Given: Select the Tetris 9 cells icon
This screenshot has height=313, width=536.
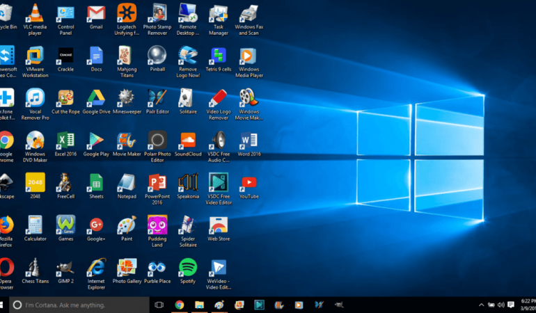Looking at the screenshot, I should pyautogui.click(x=219, y=56).
